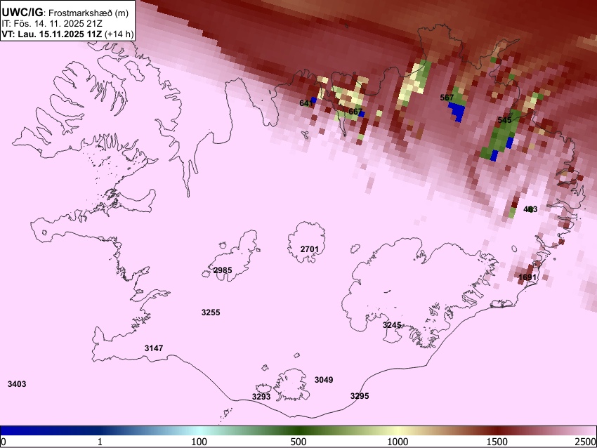This screenshot has height=448, width=597.
Task: Click the 2500 tick on the color scale
Action: click(586, 442)
